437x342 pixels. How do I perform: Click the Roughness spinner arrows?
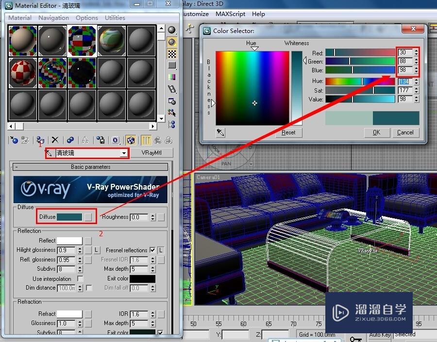tap(153, 217)
